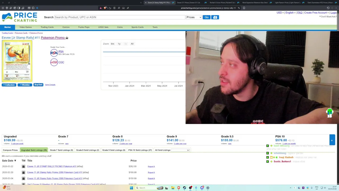Open the All Sold Listings dropdown

[180, 150]
